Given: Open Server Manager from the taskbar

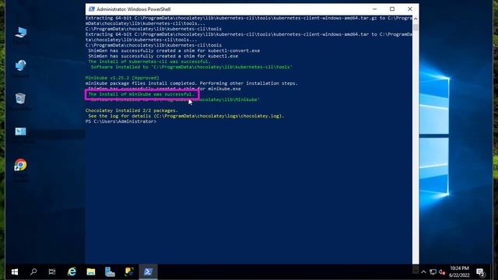Looking at the screenshot, I should [110, 272].
